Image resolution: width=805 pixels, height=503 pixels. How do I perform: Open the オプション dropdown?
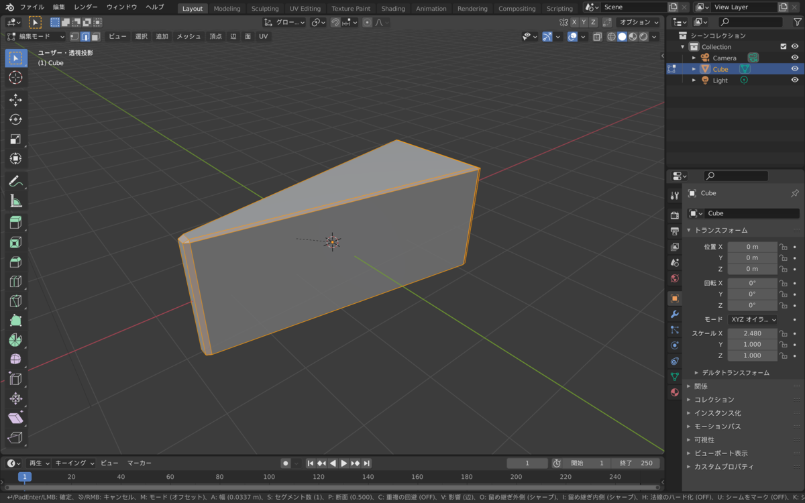(638, 22)
